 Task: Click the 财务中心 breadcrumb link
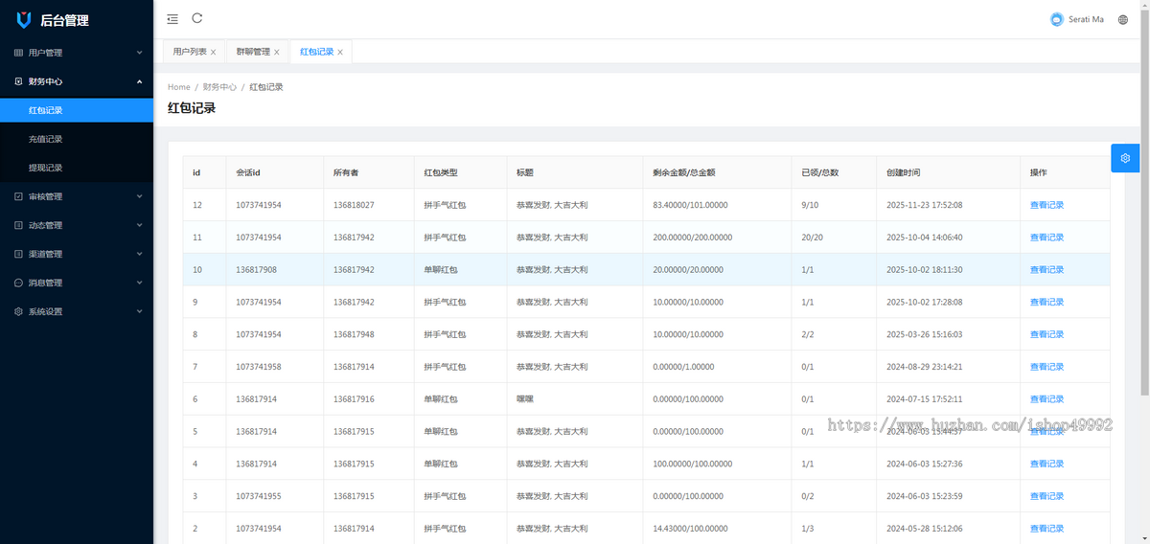pyautogui.click(x=219, y=87)
